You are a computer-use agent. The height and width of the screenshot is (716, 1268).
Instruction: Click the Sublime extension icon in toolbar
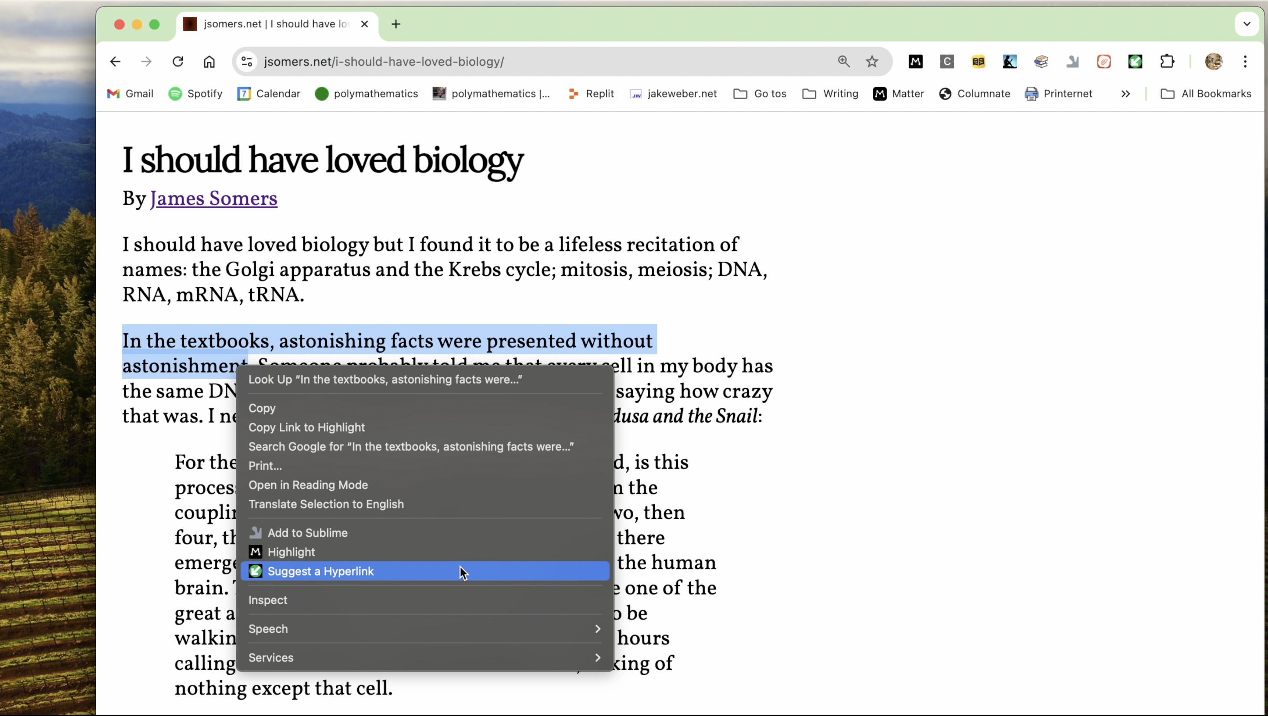pyautogui.click(x=1073, y=62)
